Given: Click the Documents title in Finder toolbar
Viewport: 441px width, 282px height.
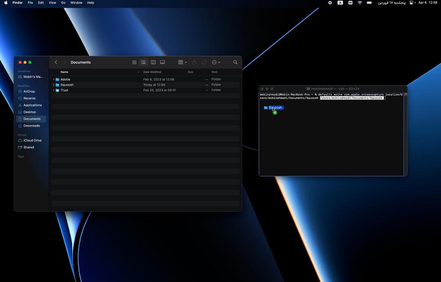Looking at the screenshot, I should coord(81,62).
